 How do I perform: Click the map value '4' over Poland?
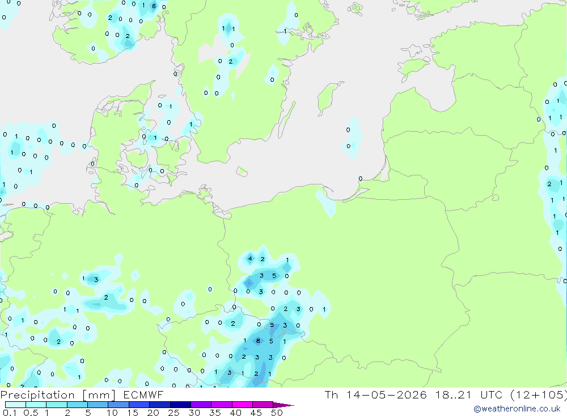[250, 259]
